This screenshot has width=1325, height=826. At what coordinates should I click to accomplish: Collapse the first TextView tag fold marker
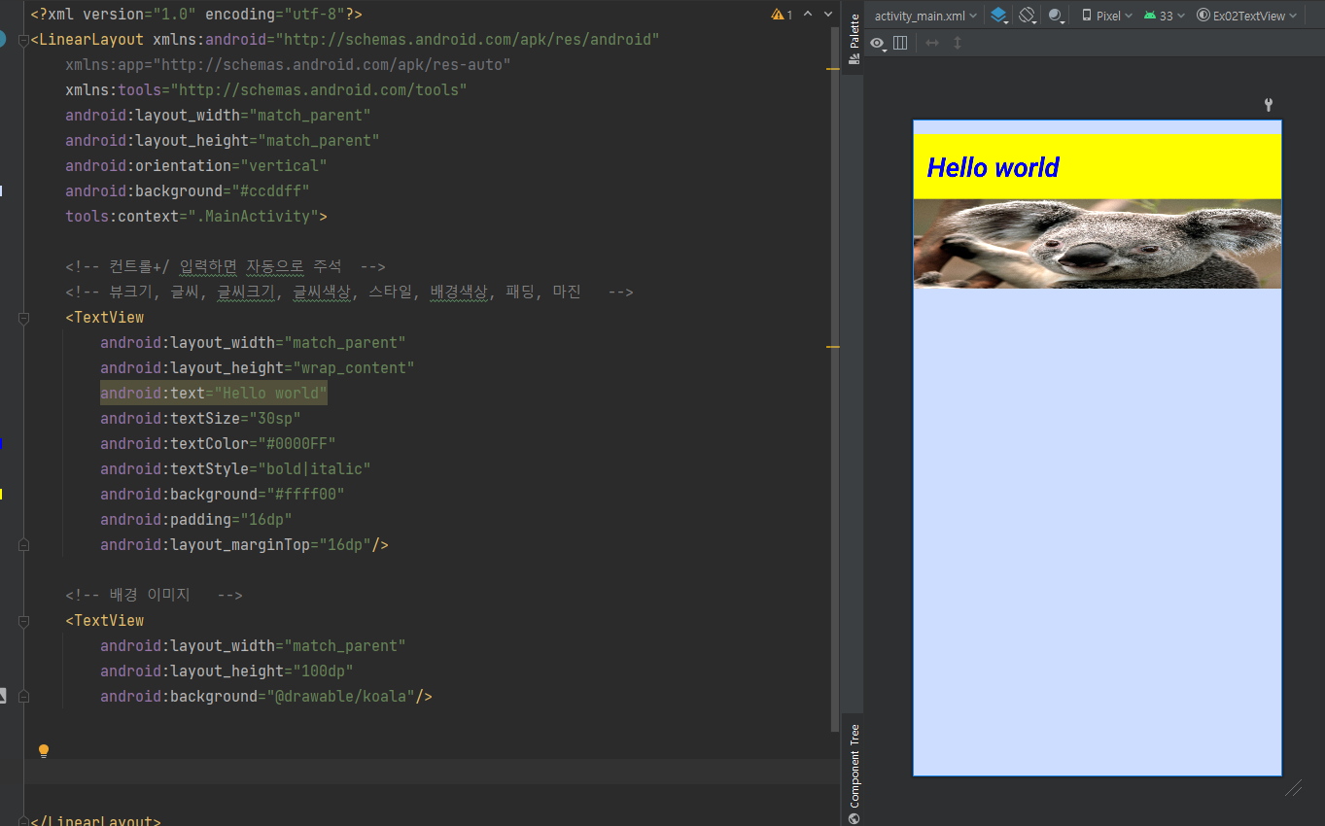coord(23,318)
